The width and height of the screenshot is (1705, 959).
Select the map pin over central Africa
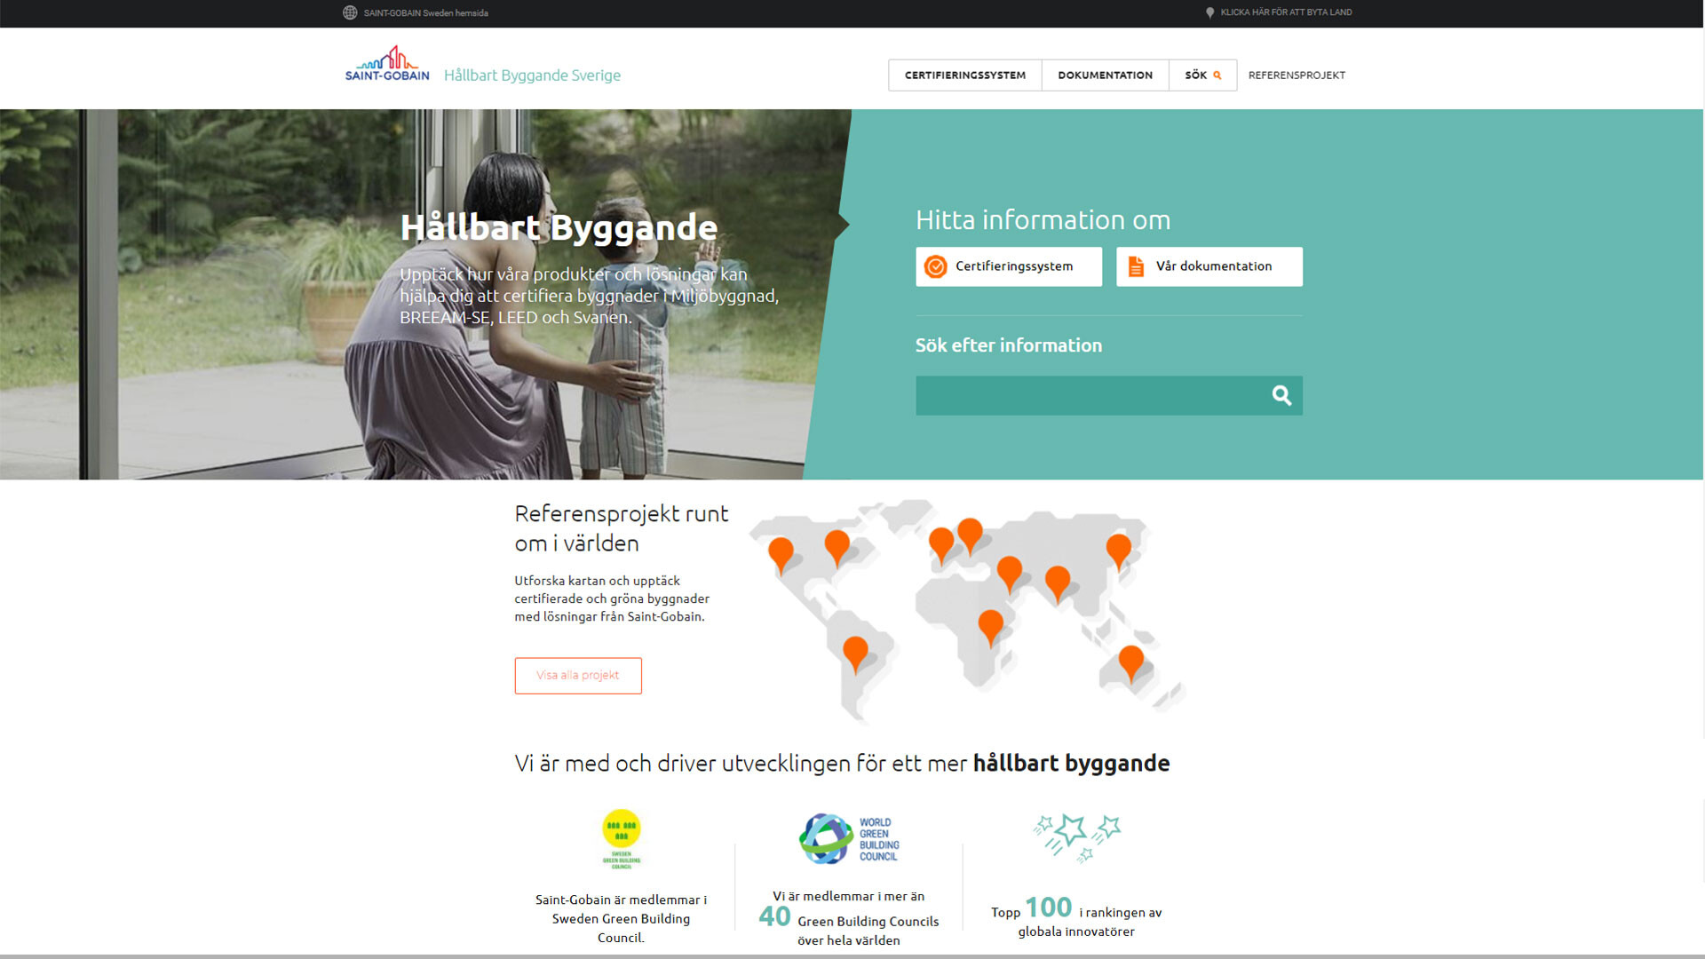[x=990, y=627]
